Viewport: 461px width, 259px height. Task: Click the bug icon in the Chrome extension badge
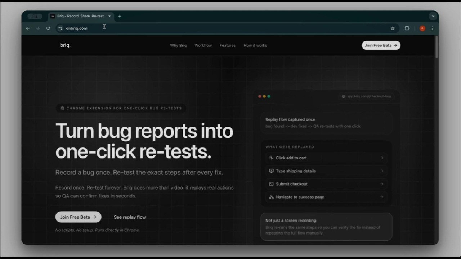(62, 108)
